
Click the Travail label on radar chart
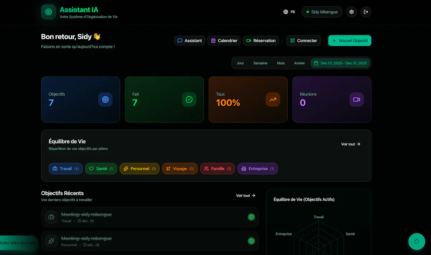[319, 217]
